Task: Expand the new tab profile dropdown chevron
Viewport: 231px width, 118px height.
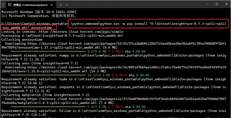Action: click(66, 5)
